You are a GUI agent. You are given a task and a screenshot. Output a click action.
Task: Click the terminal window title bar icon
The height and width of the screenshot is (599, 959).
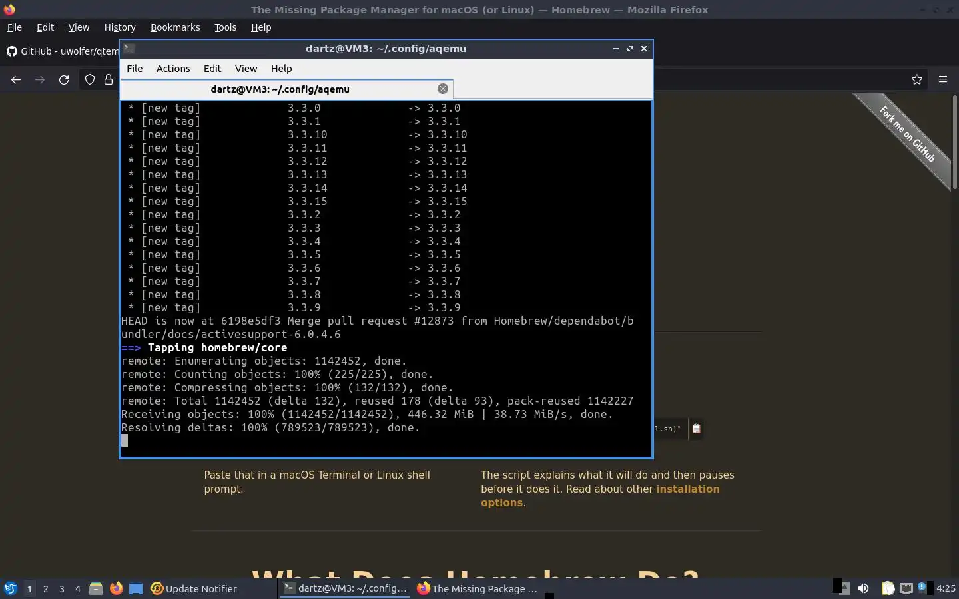[x=129, y=48]
